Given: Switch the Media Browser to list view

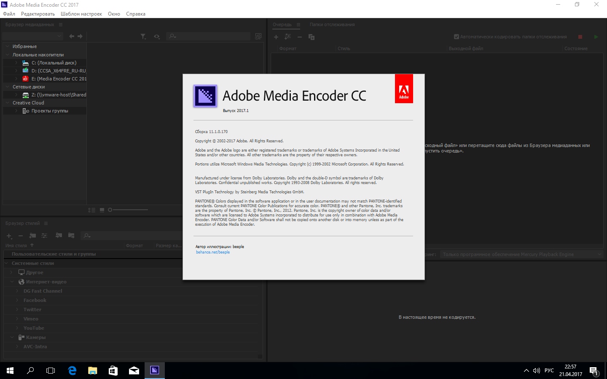Looking at the screenshot, I should (92, 210).
